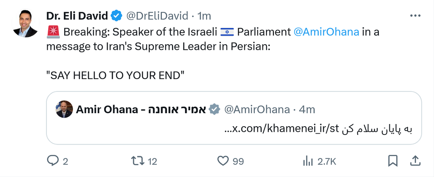Open the @AmirOhana mention link
This screenshot has width=434, height=177.
click(326, 32)
